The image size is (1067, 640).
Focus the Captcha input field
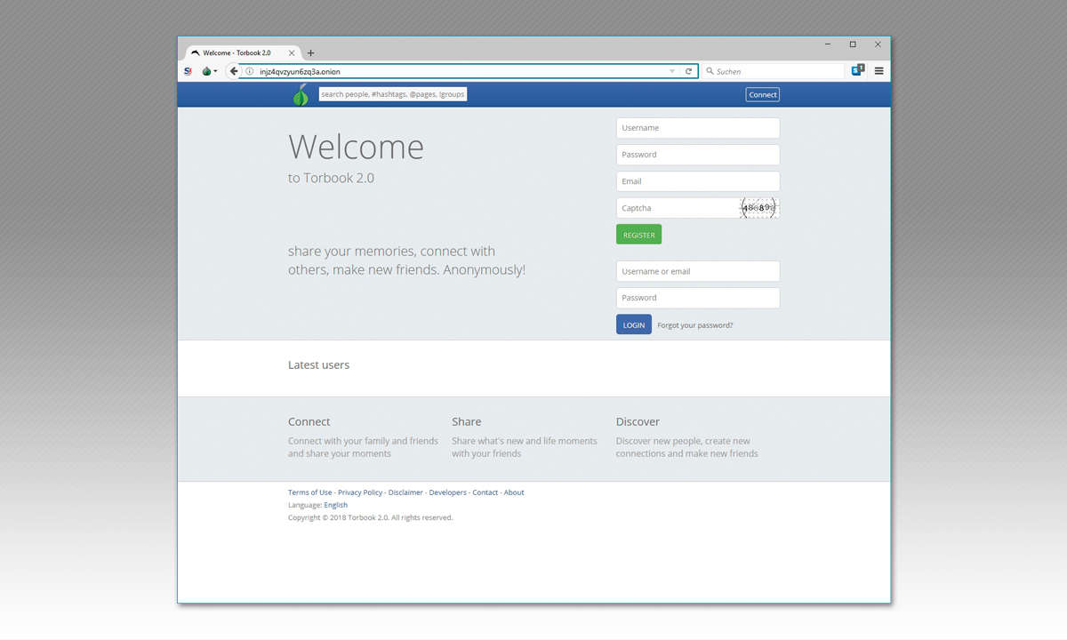coord(678,208)
